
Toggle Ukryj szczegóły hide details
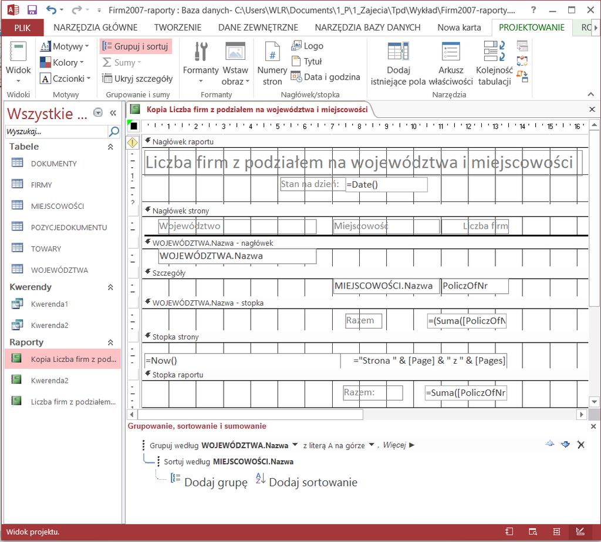137,79
